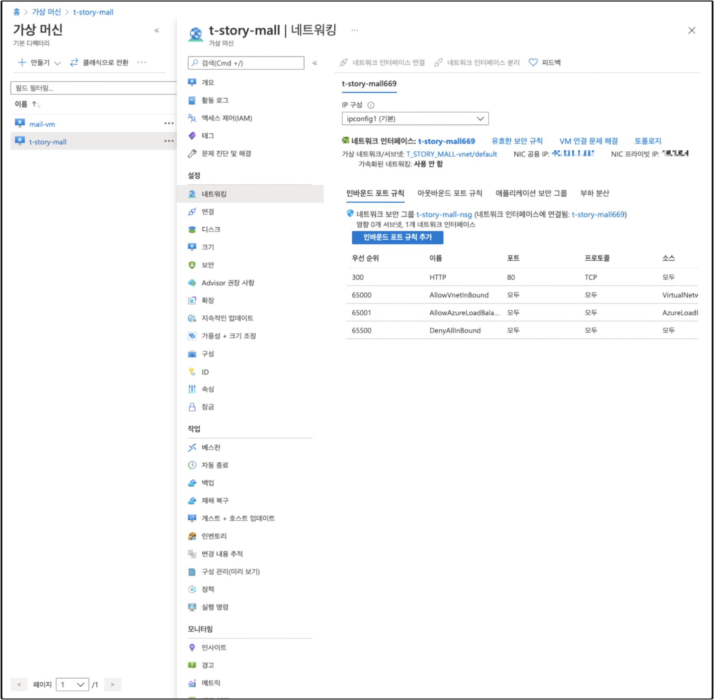
Task: Collapse the virtual machine list panel chevron
Action: 157,30
